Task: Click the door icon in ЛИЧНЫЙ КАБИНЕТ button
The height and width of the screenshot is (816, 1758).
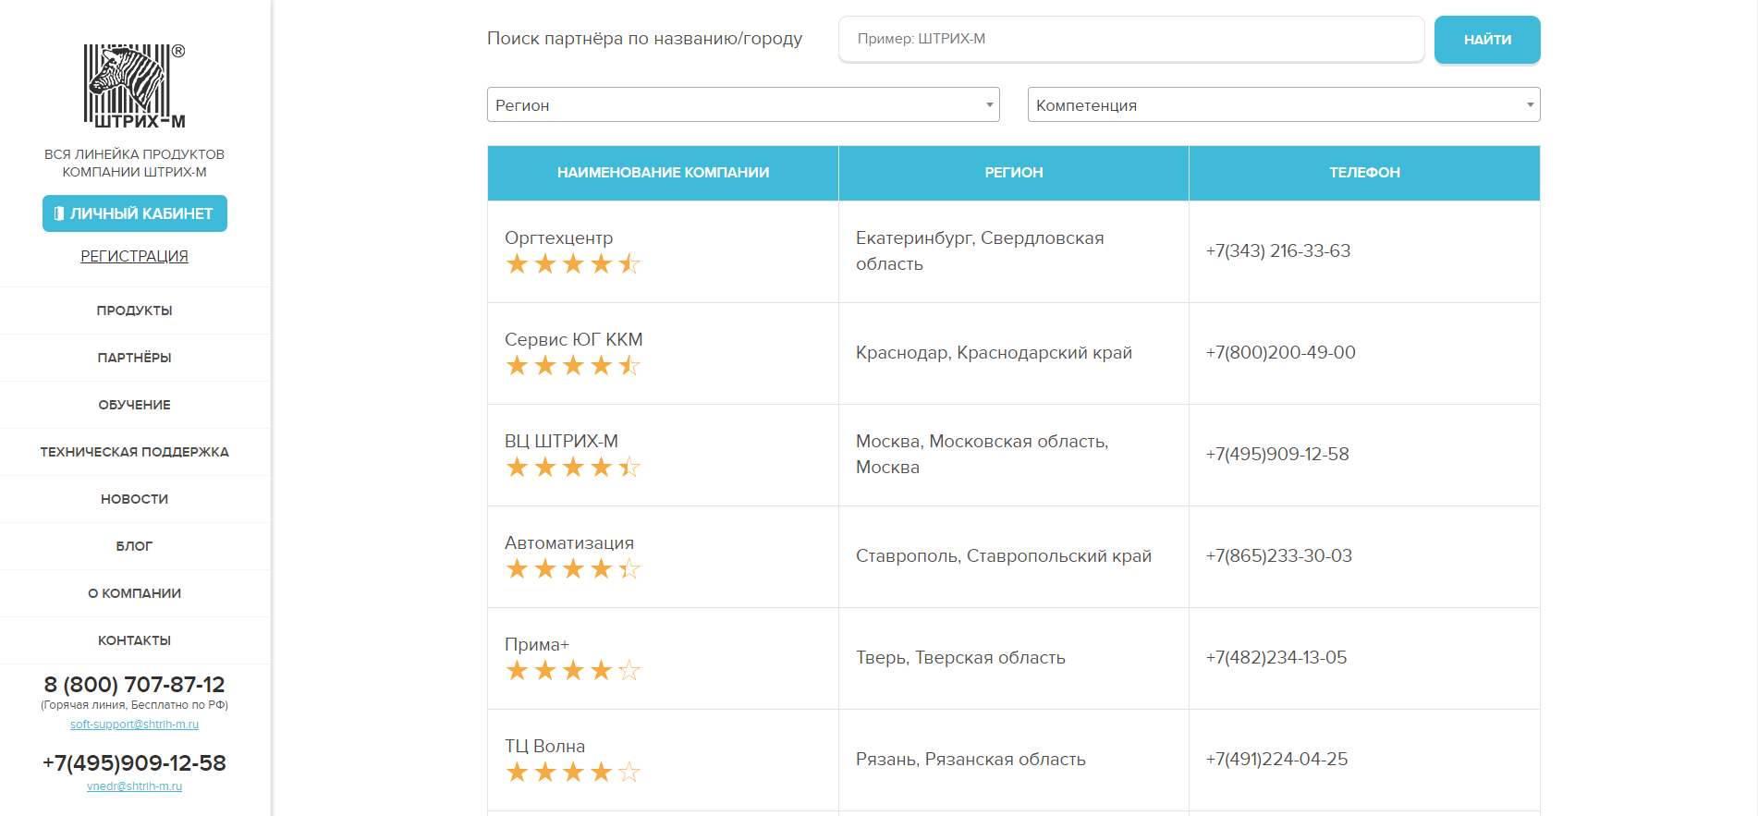Action: (x=59, y=213)
